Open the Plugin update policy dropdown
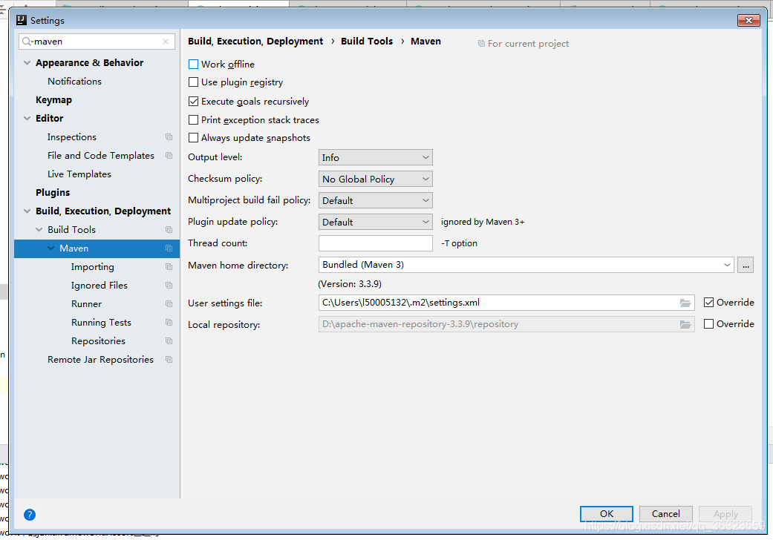This screenshot has width=773, height=540. pos(375,222)
